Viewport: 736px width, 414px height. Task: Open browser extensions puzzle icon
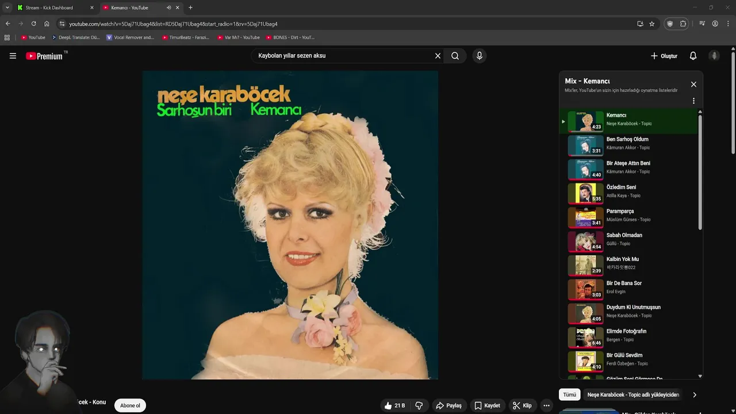[683, 24]
